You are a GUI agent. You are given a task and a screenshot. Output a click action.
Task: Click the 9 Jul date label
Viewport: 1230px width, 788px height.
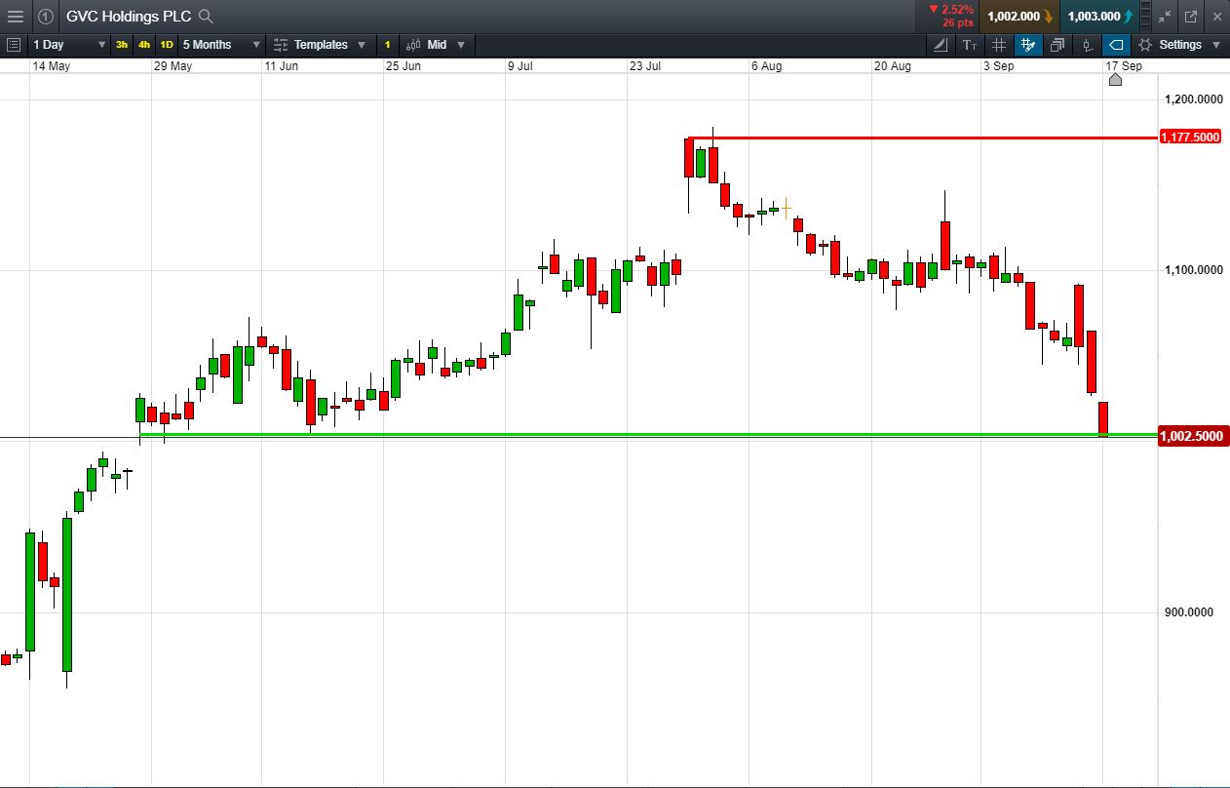click(x=519, y=66)
